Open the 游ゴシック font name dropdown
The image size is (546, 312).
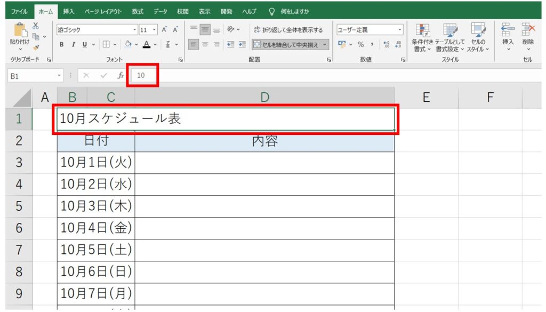tap(134, 30)
